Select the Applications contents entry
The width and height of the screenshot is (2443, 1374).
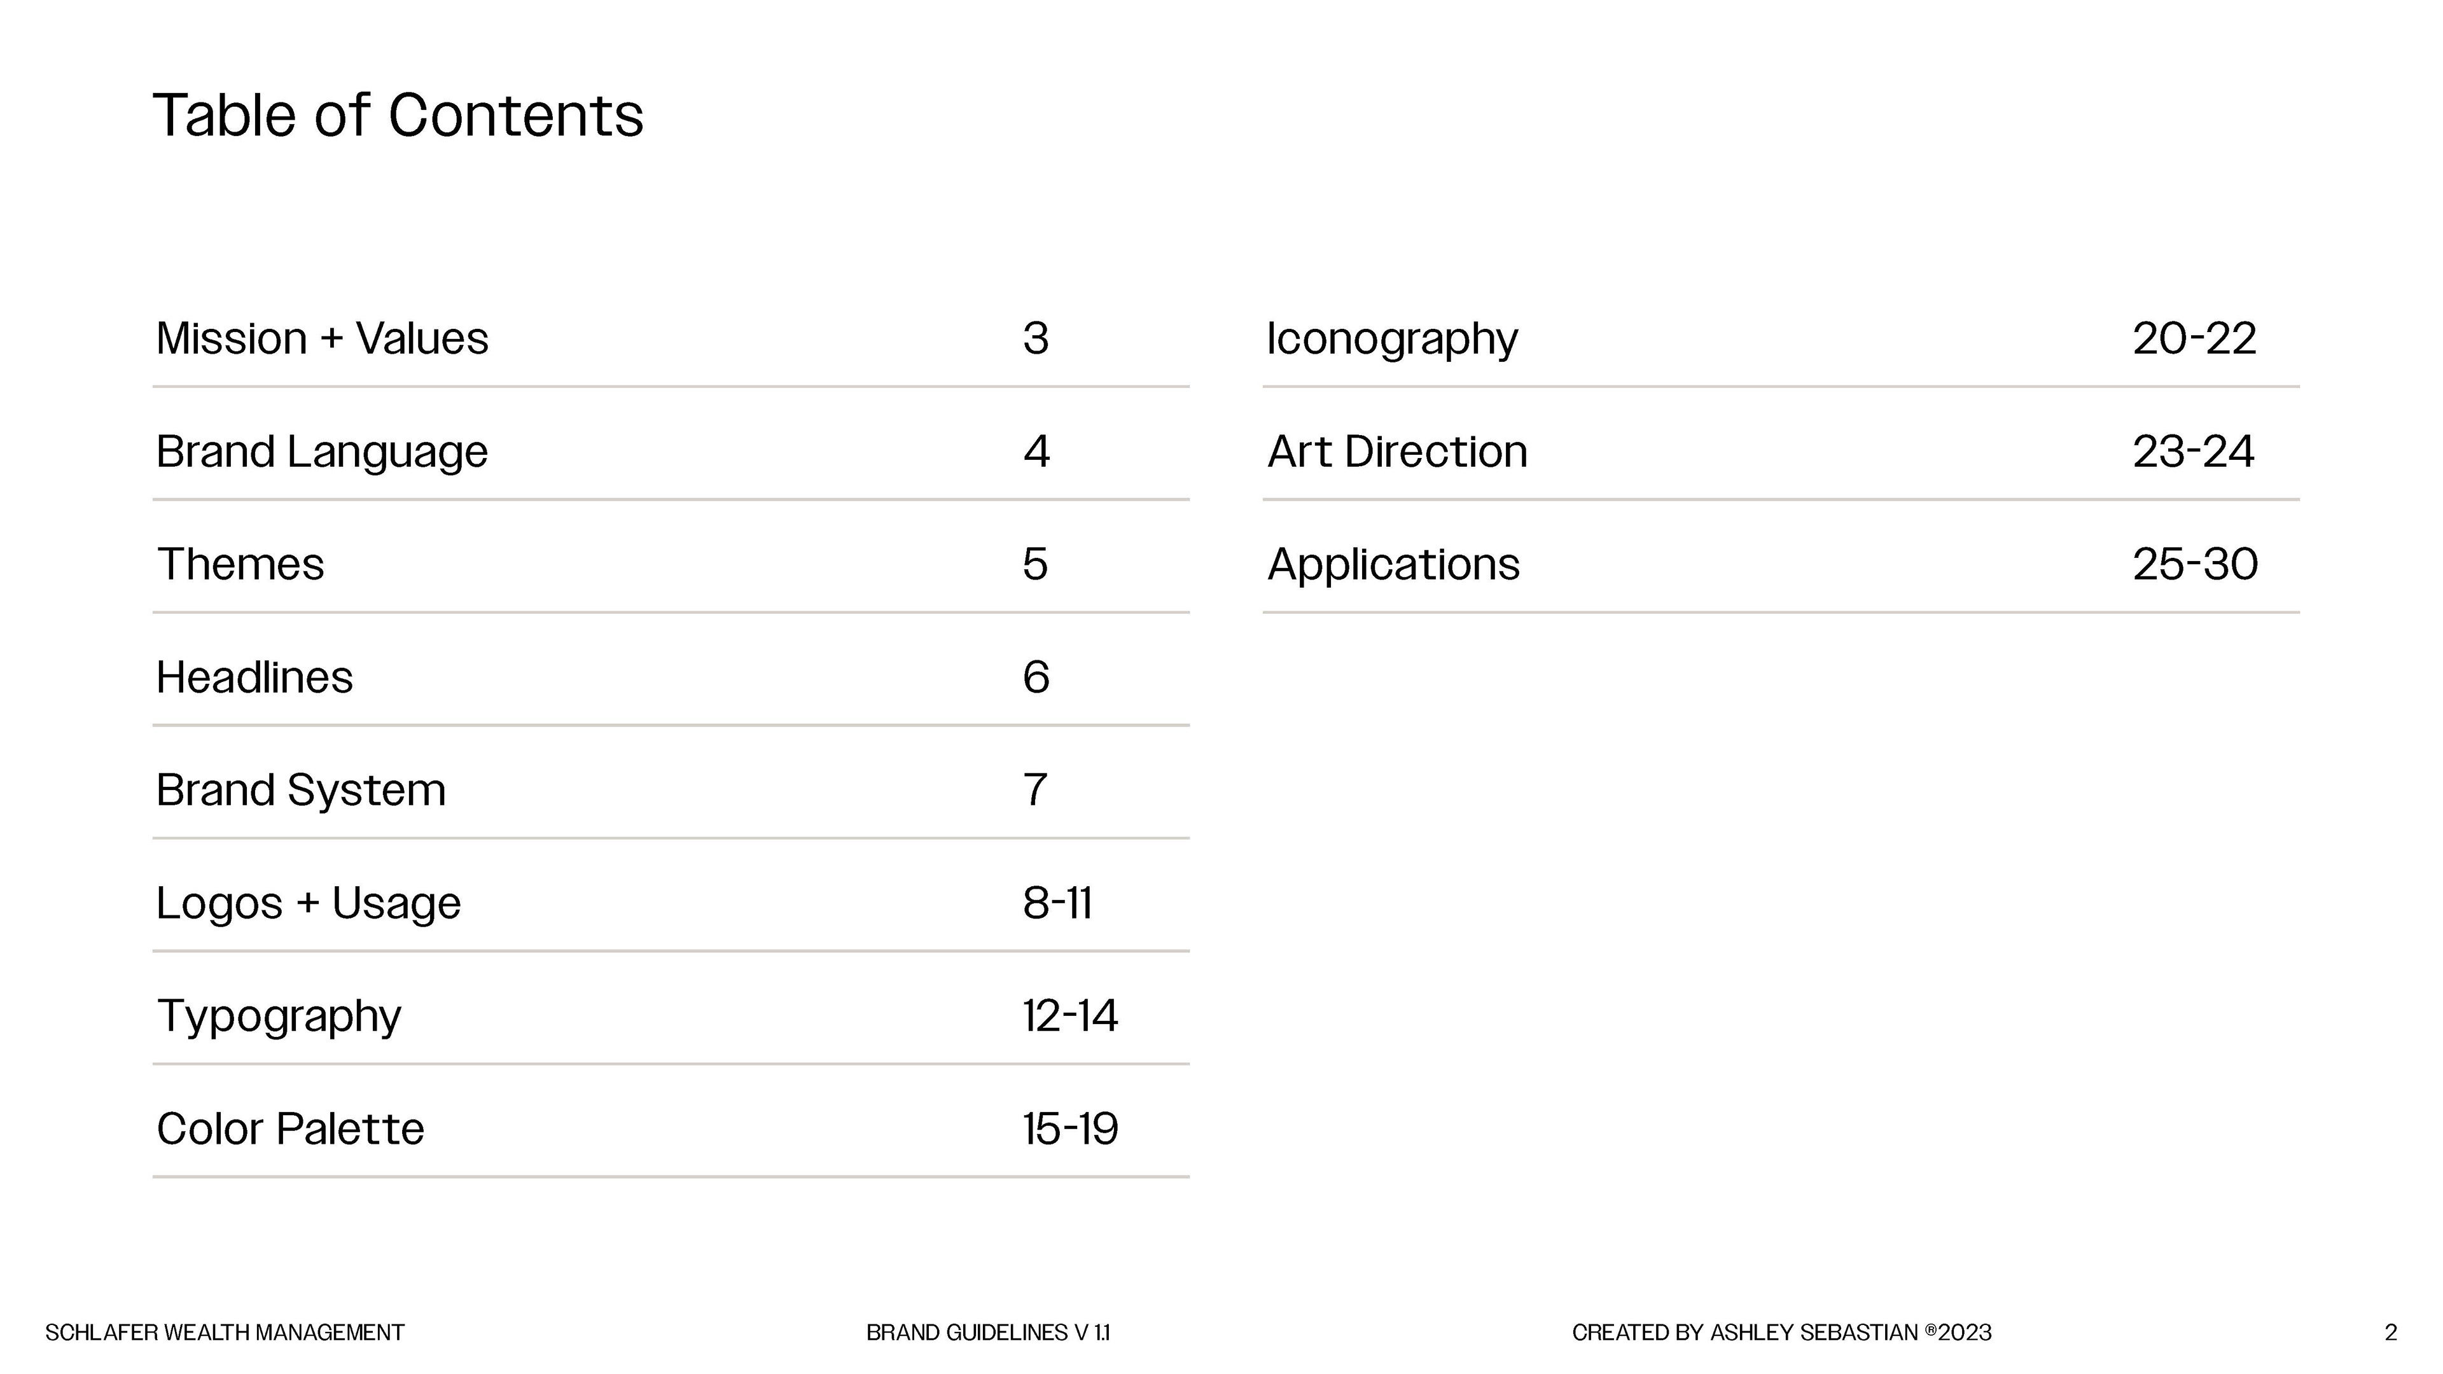1393,564
